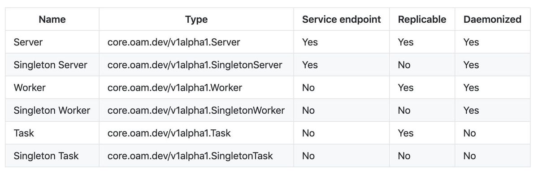
Task: Click core.oam.dev/v1alpha1.SingletonServer type text
Action: point(195,65)
